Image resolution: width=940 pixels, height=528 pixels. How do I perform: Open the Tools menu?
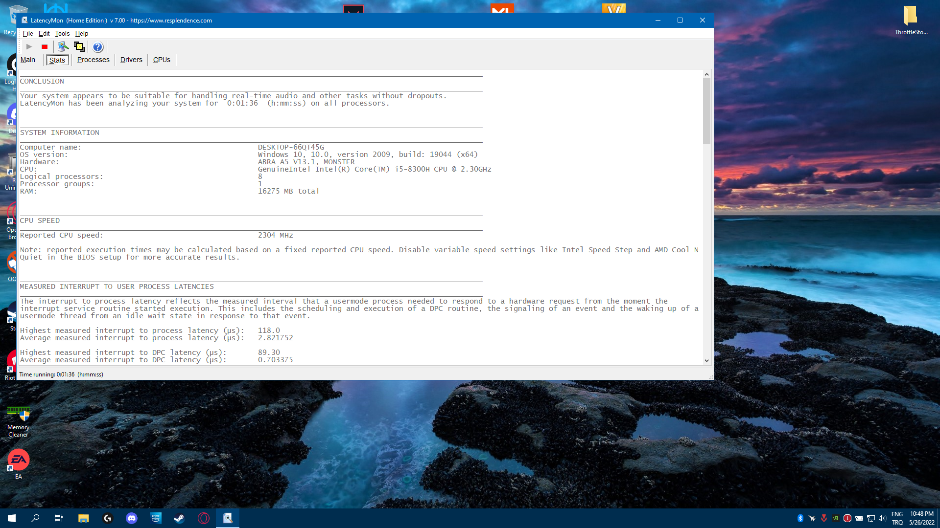tap(62, 33)
